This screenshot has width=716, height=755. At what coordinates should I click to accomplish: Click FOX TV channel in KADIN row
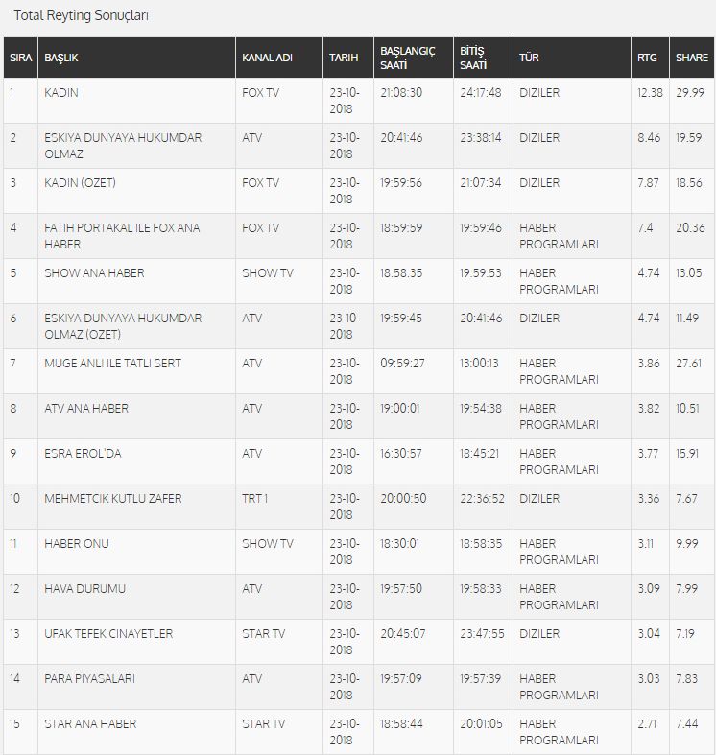tap(261, 92)
